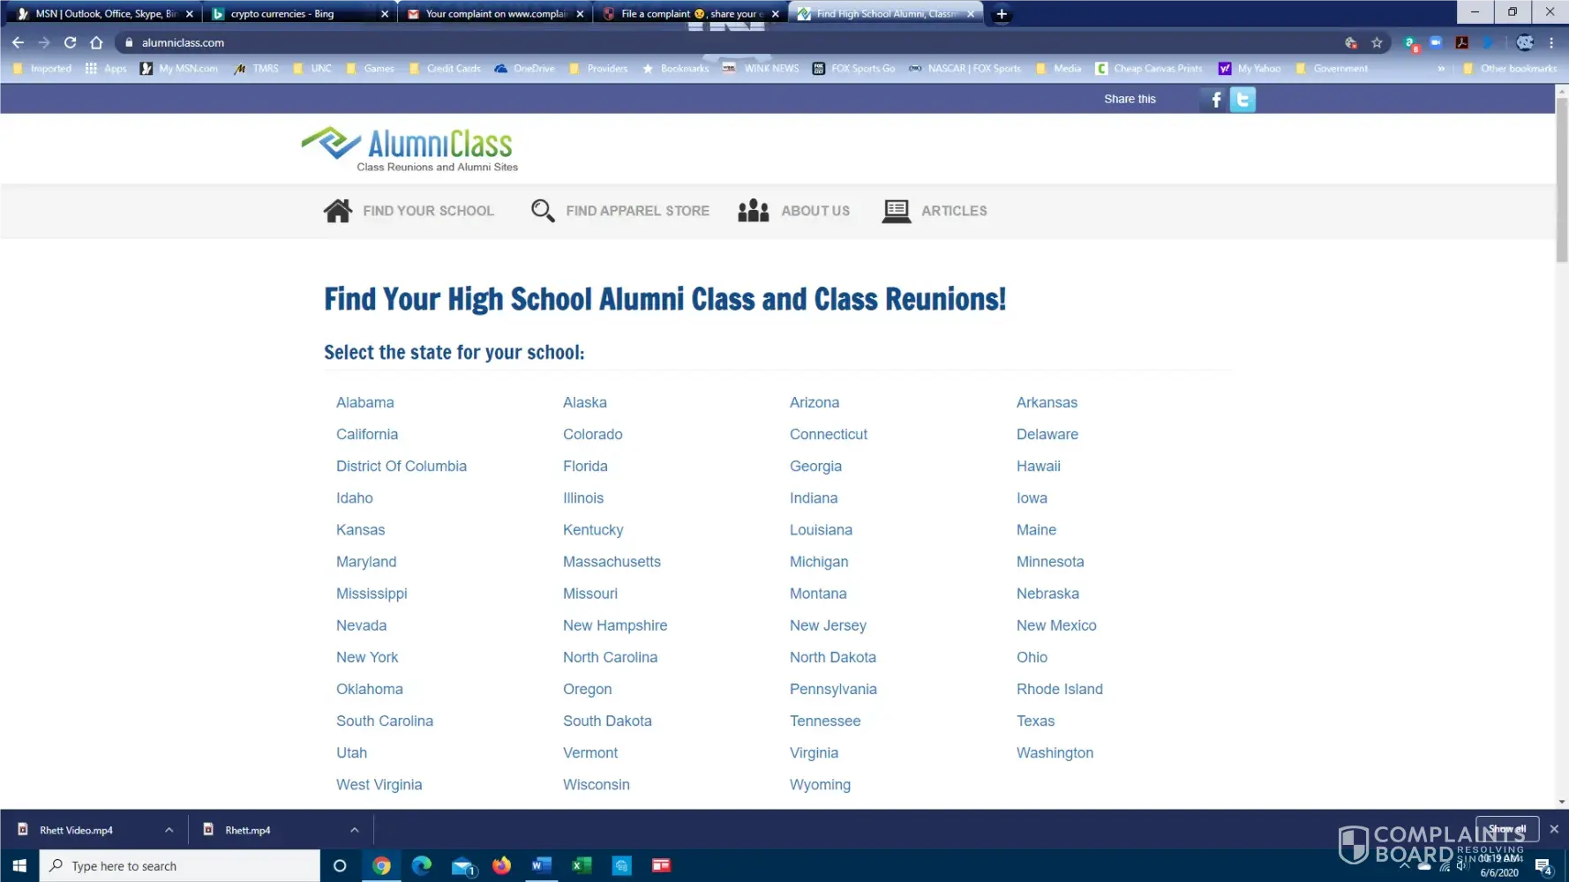The height and width of the screenshot is (882, 1569).
Task: Expand Rhett Video.mp4 download options
Action: point(169,830)
